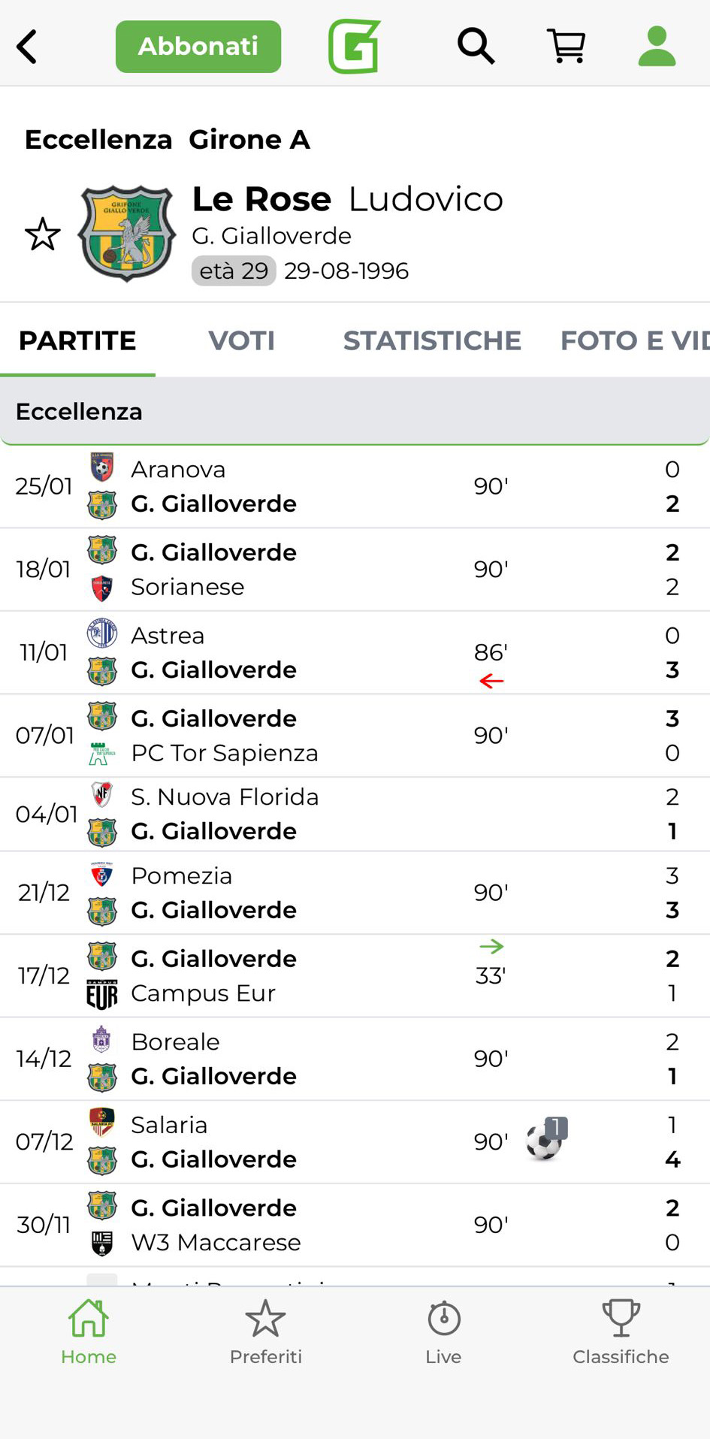710x1439 pixels.
Task: Open Preferiti in bottom navigation
Action: click(x=266, y=1332)
